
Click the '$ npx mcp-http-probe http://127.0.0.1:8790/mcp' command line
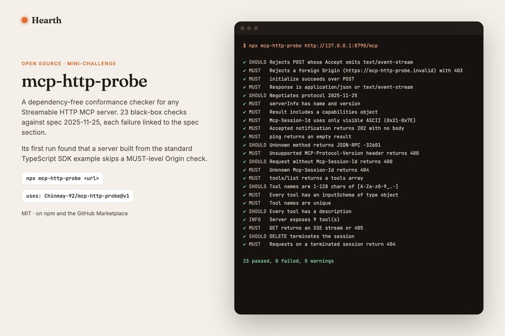[311, 46]
